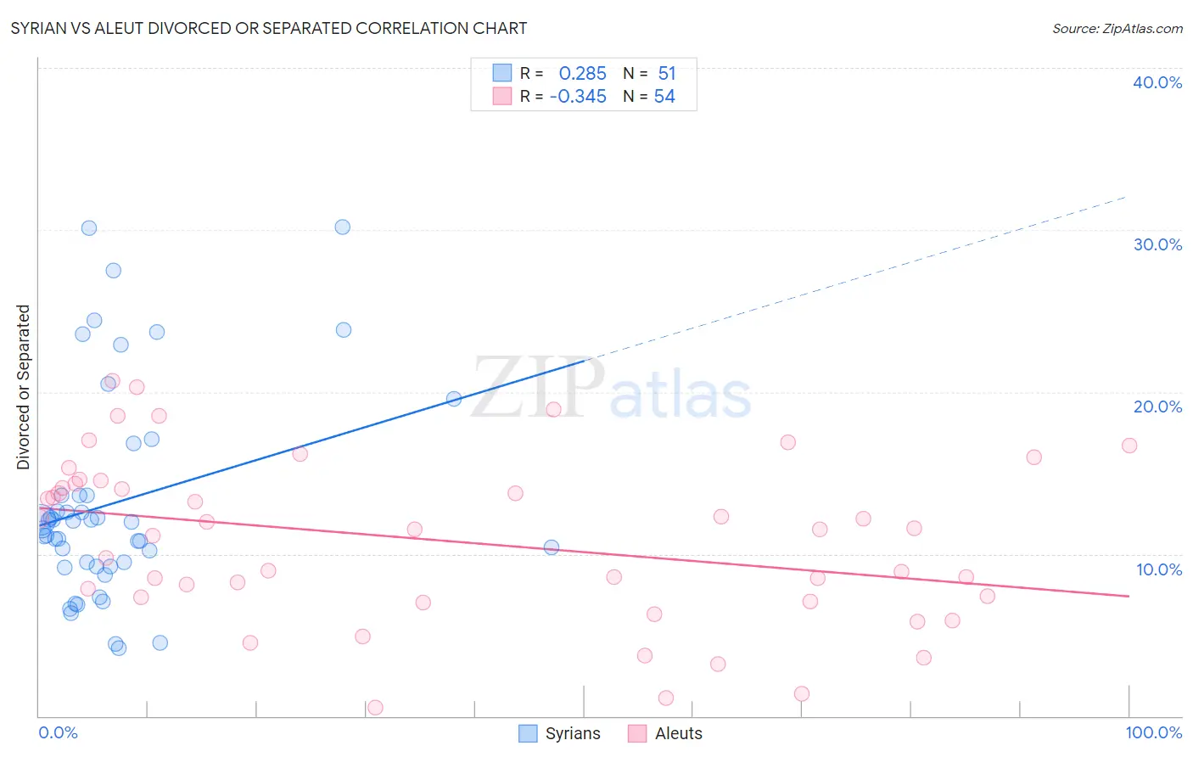Click the N = 51 value
This screenshot has height=757, width=1193.
(649, 73)
